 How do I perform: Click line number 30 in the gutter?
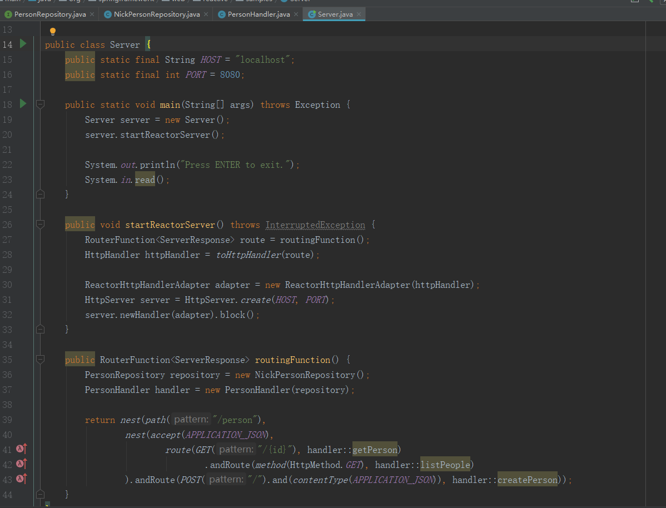7,285
